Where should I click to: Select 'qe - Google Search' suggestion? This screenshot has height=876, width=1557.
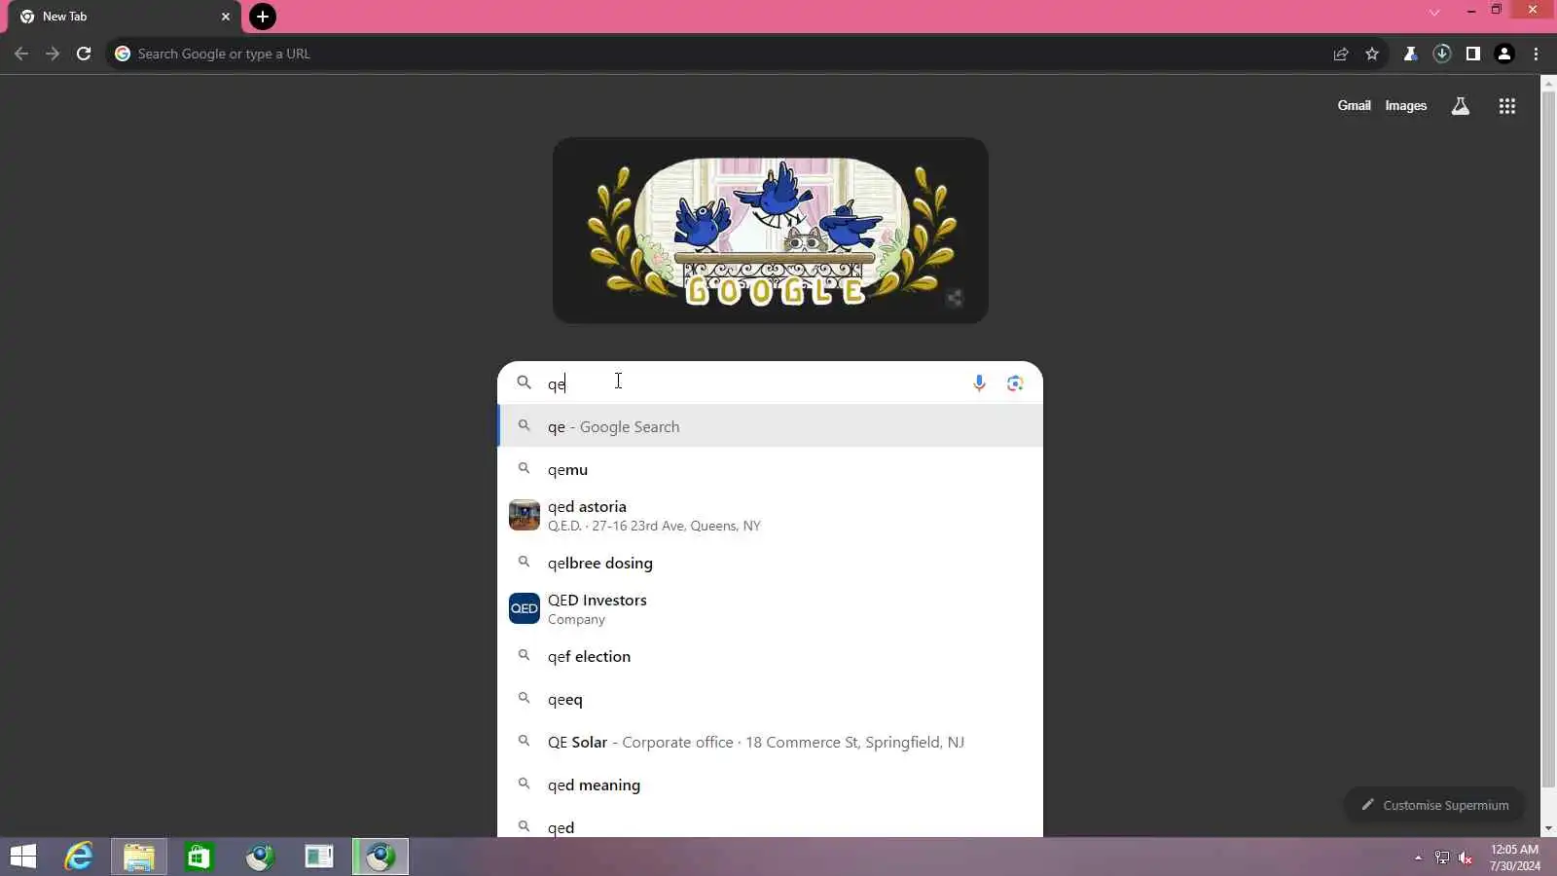click(771, 426)
